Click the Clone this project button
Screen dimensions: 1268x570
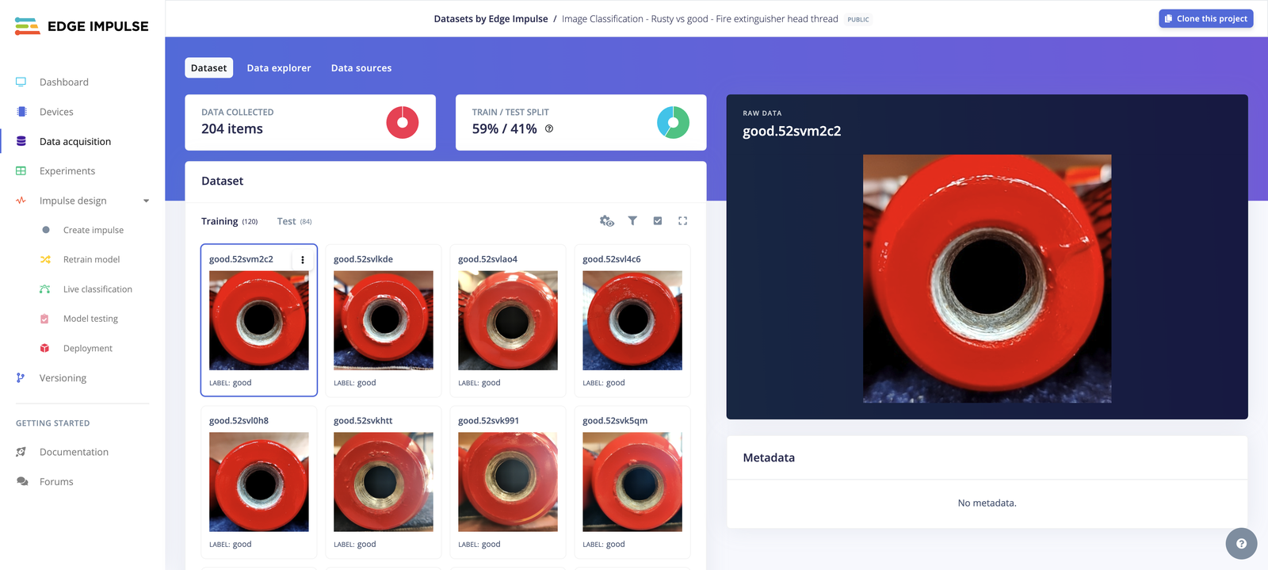tap(1205, 18)
